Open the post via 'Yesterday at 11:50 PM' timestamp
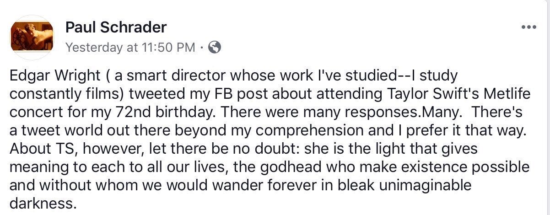Screen dimensions: 550x215 pyautogui.click(x=131, y=47)
